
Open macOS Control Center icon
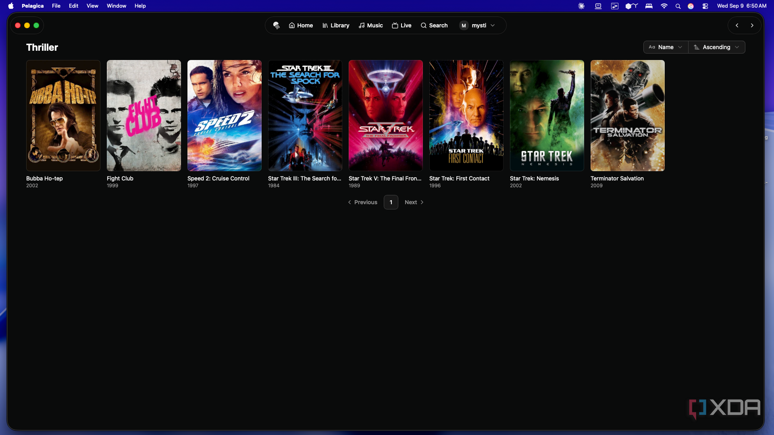click(x=705, y=6)
